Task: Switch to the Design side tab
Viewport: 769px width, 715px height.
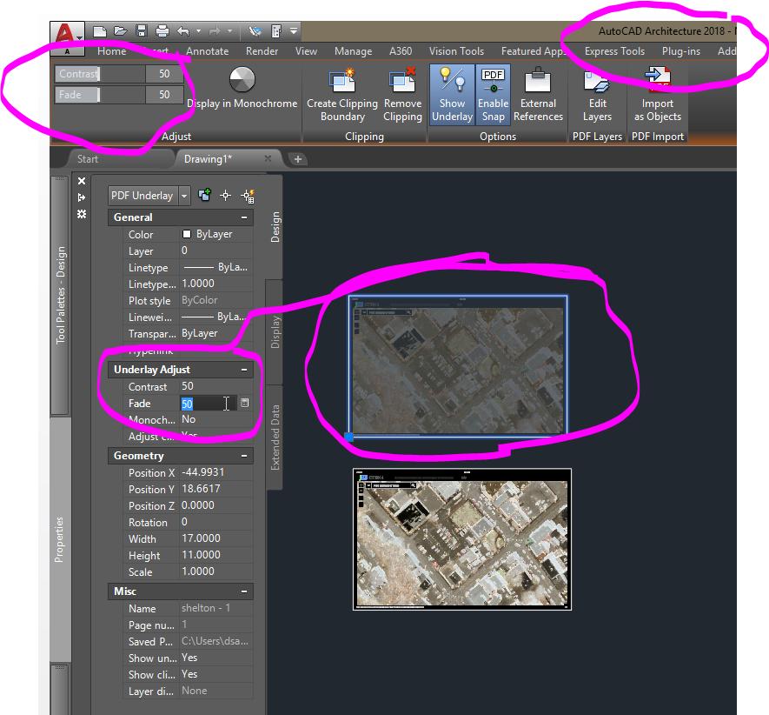Action: pyautogui.click(x=275, y=227)
